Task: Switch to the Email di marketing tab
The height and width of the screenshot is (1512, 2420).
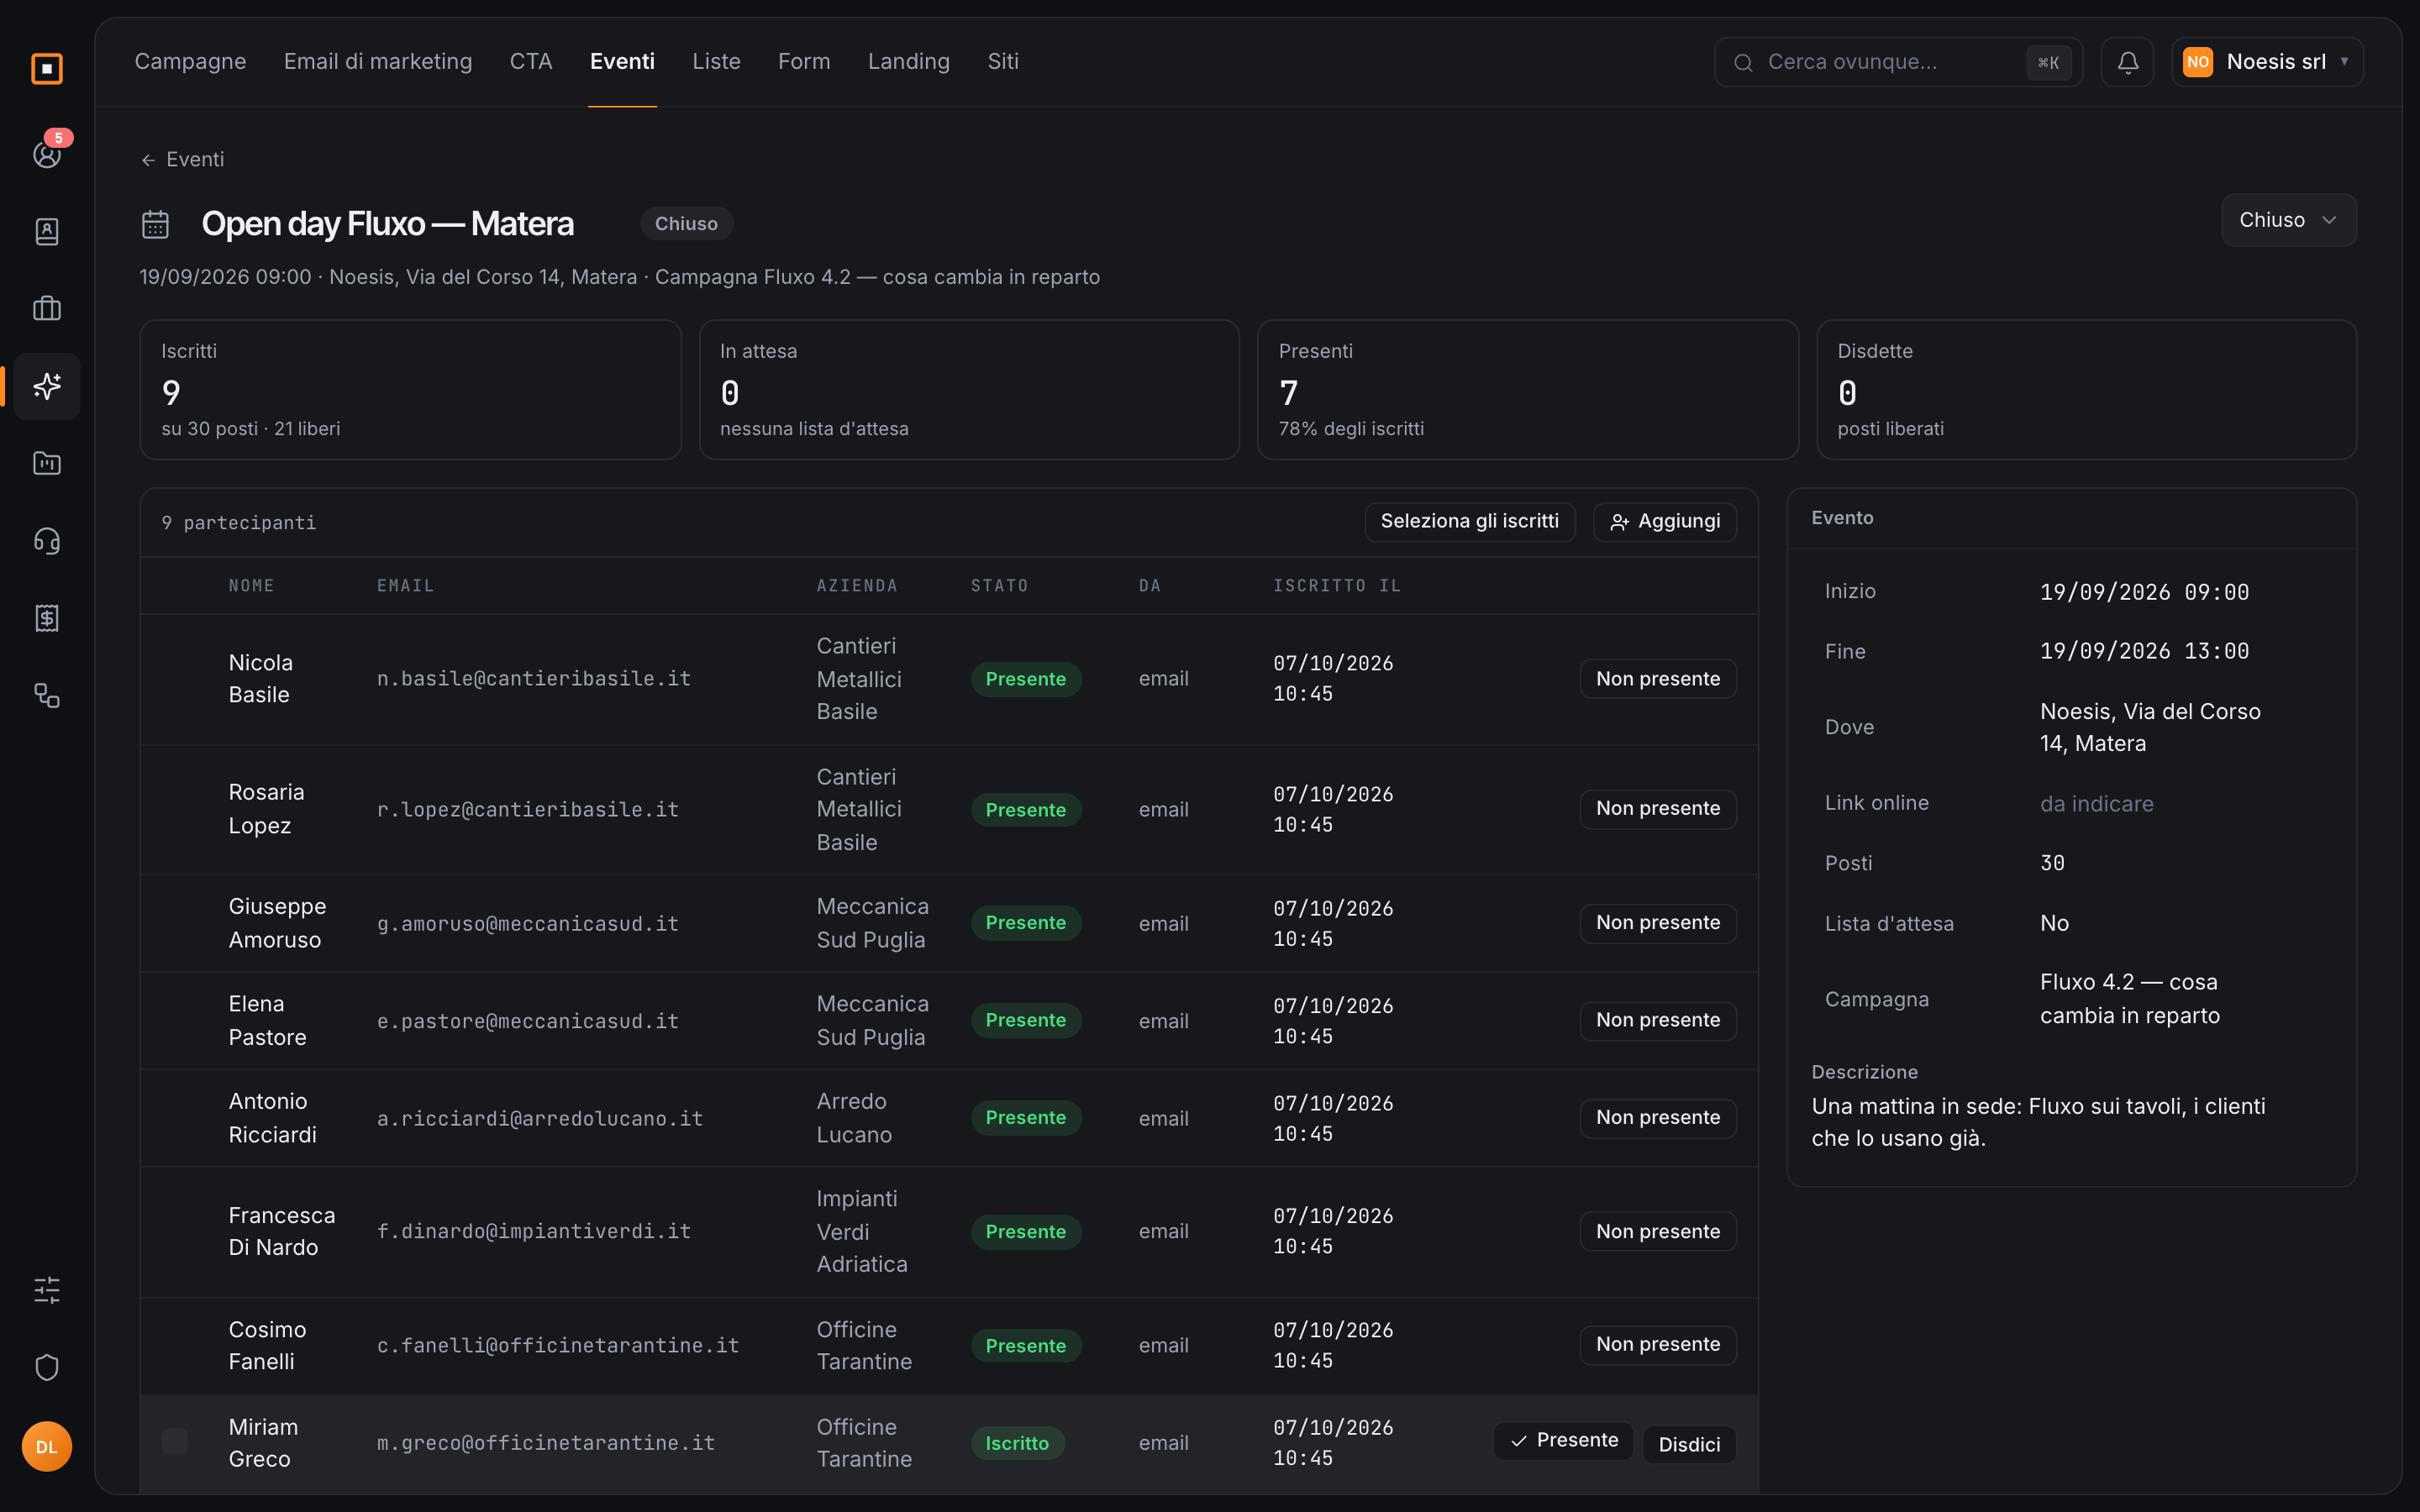Action: point(378,62)
